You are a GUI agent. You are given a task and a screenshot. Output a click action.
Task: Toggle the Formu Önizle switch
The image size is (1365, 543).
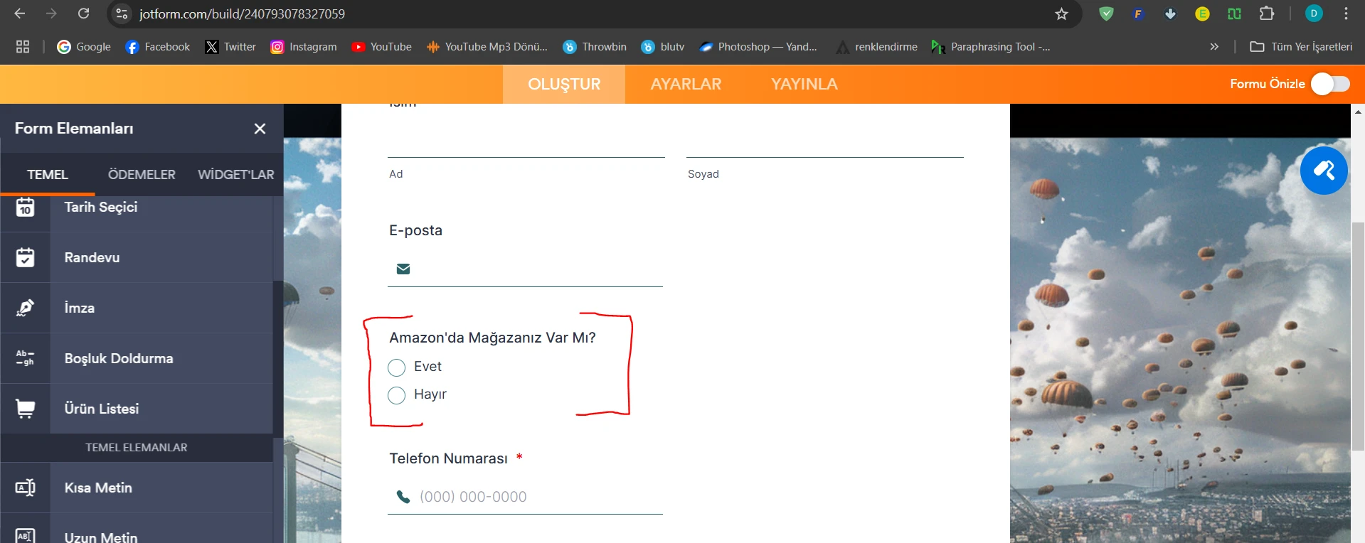1330,84
